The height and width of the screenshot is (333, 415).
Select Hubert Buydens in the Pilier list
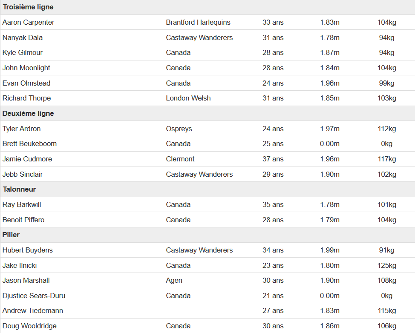pos(28,250)
